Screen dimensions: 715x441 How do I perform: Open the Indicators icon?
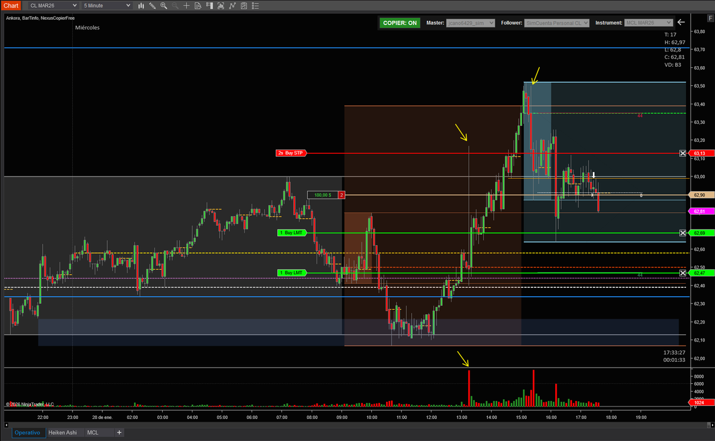pos(232,5)
